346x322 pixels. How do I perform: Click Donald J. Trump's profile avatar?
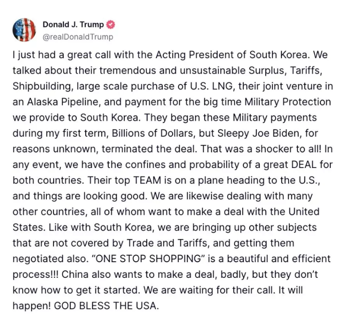pos(24,30)
